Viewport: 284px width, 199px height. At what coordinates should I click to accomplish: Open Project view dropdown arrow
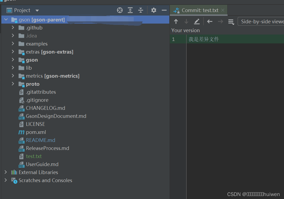click(x=37, y=10)
